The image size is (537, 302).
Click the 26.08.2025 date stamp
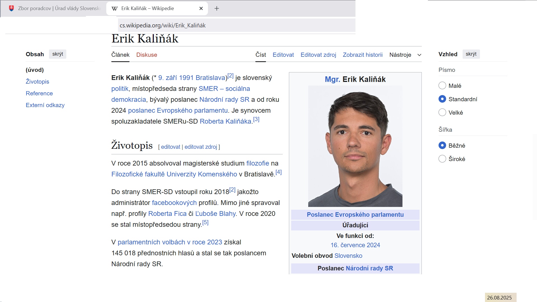(500, 298)
